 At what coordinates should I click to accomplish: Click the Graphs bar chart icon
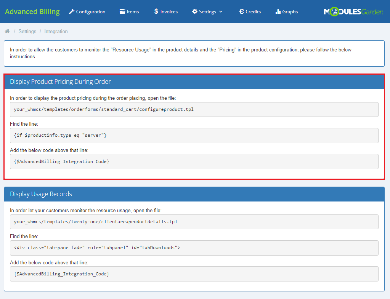pos(278,12)
